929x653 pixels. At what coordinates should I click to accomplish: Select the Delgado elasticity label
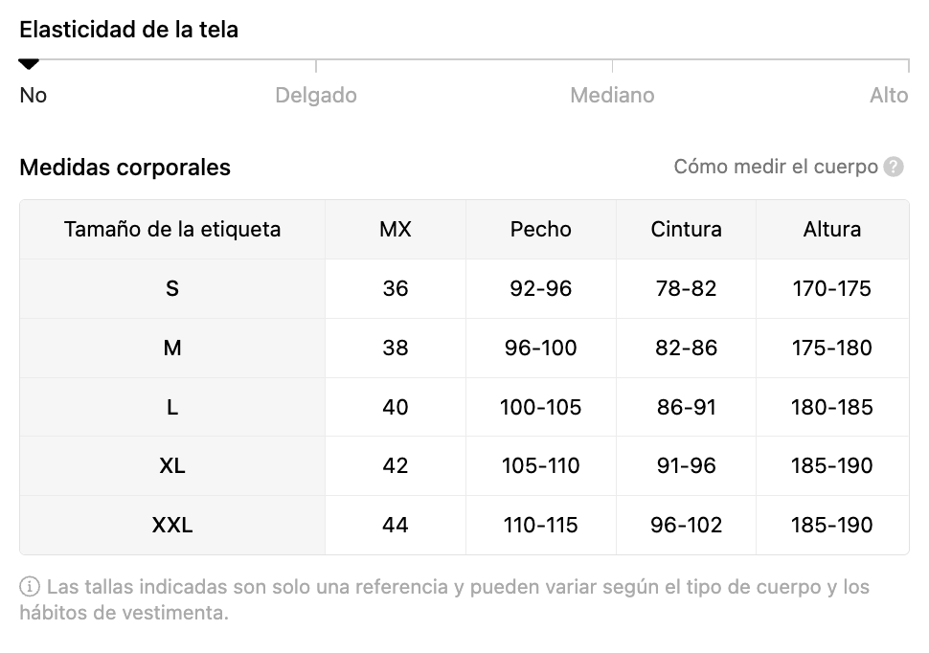[316, 96]
